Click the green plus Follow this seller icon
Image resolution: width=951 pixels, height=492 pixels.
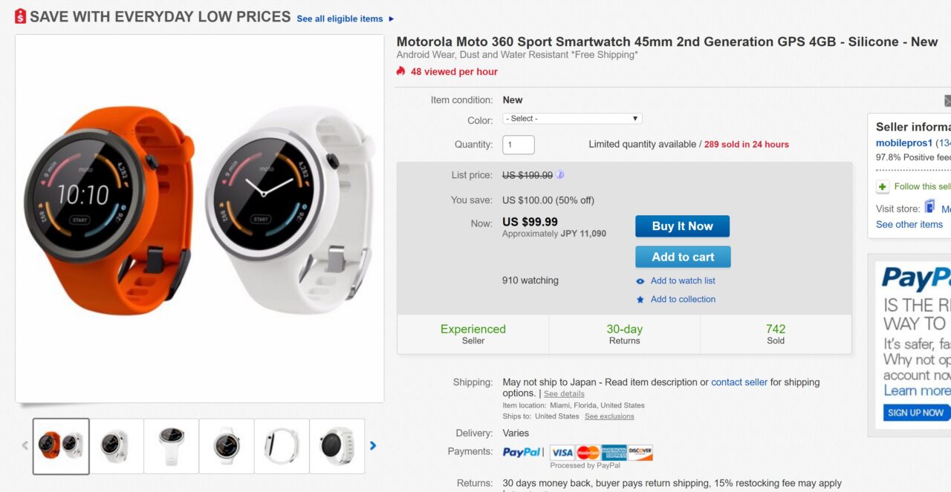[x=883, y=187]
